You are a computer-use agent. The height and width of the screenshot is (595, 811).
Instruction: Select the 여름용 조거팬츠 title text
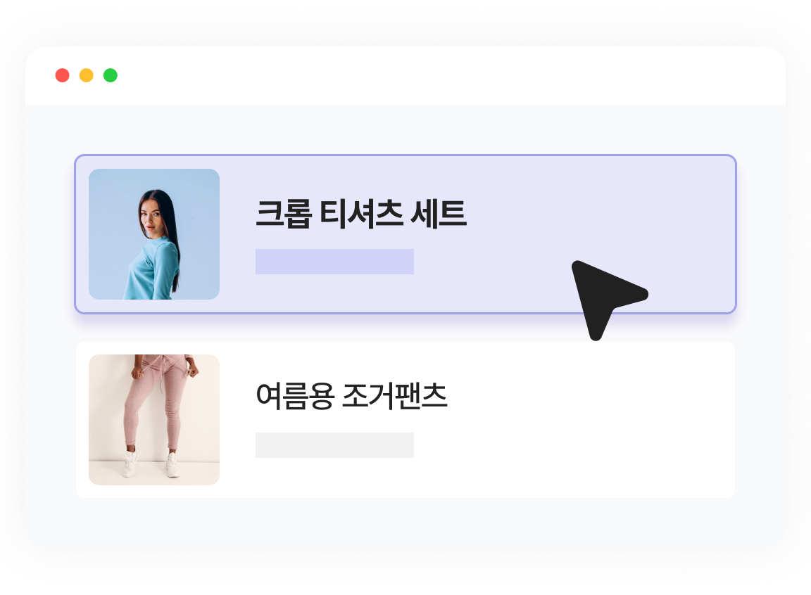pyautogui.click(x=351, y=396)
